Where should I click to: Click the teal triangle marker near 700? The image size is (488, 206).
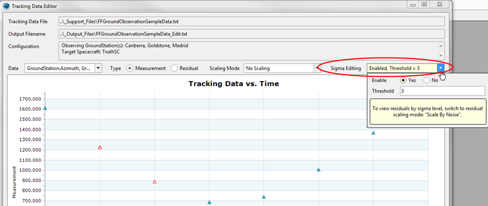coord(210,202)
